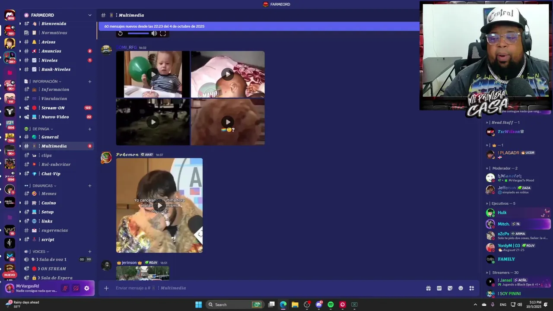Open the sticker picker
Screen dimensions: 553x311
[450, 288]
